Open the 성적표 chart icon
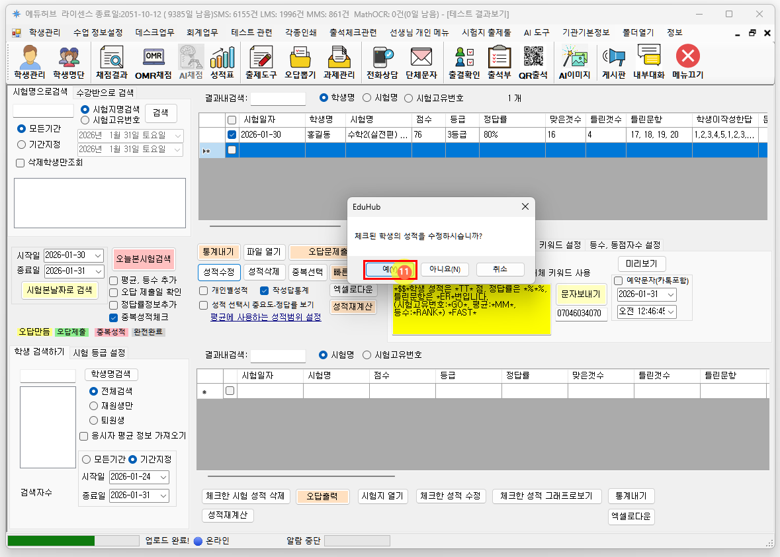This screenshot has width=780, height=557. point(222,62)
